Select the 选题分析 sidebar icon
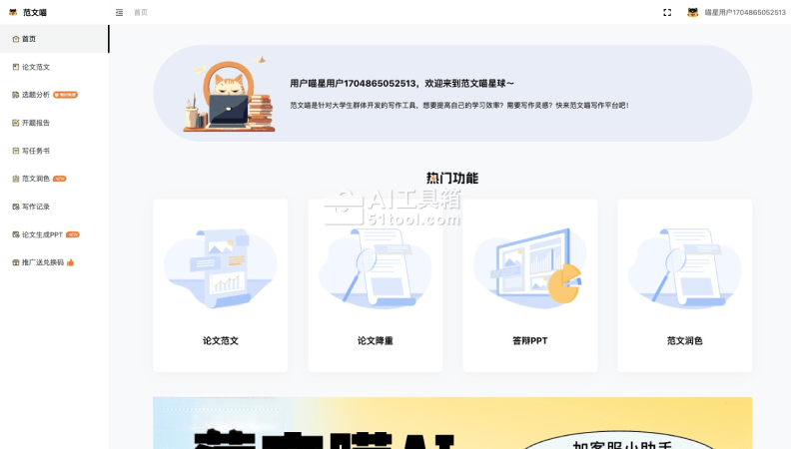791x449 pixels. click(x=15, y=95)
